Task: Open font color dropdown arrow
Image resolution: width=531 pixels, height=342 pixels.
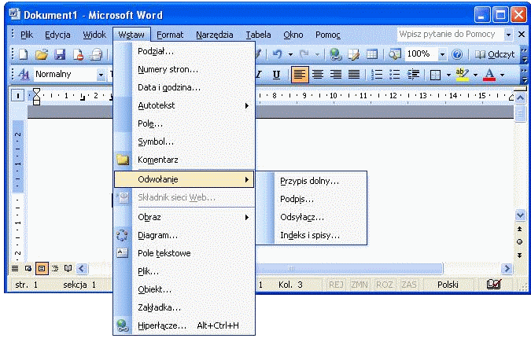Action: (502, 75)
